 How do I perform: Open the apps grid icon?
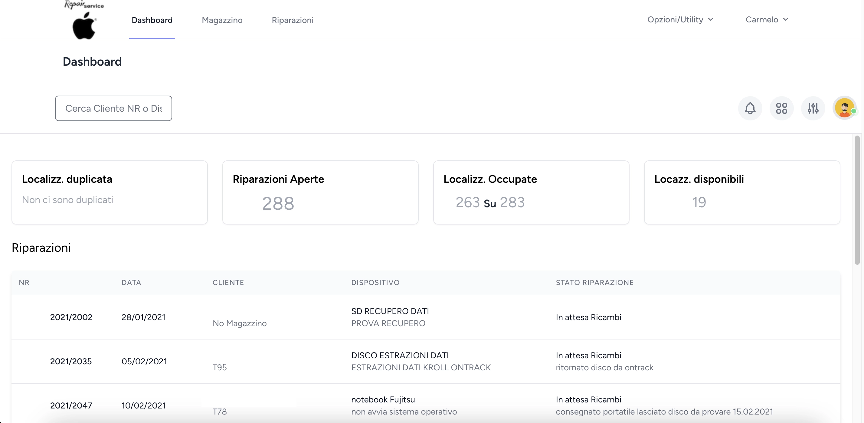point(781,108)
